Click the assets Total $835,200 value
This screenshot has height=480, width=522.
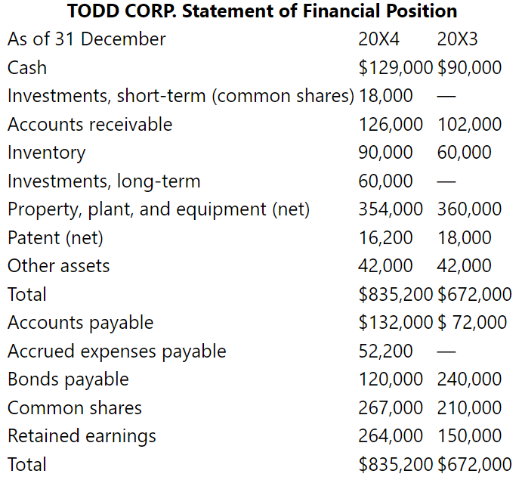[x=396, y=295]
